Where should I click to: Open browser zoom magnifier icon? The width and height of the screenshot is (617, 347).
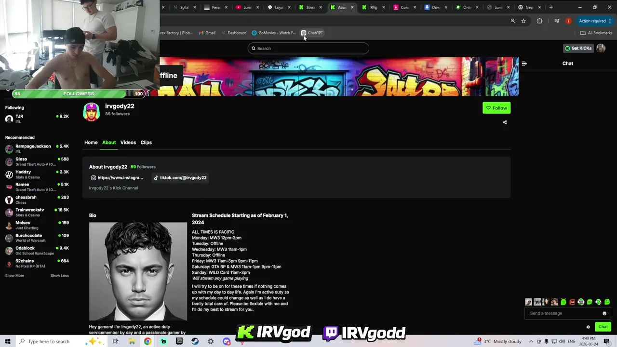tap(513, 21)
